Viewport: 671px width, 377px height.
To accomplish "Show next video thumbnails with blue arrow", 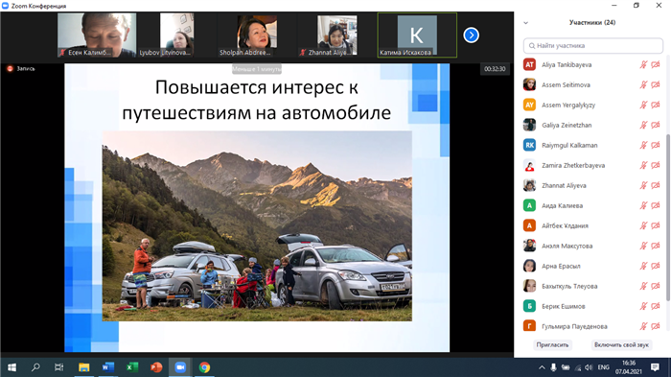I will 472,35.
